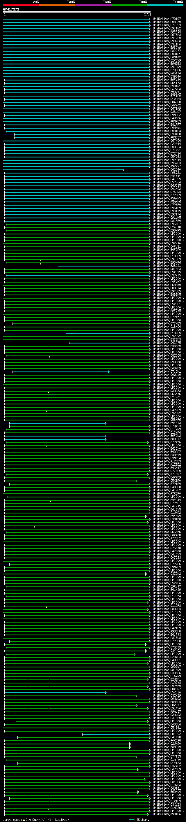Click label UniRef100_B3H4B8
The height and width of the screenshot is (822, 186).
[x=167, y=134]
